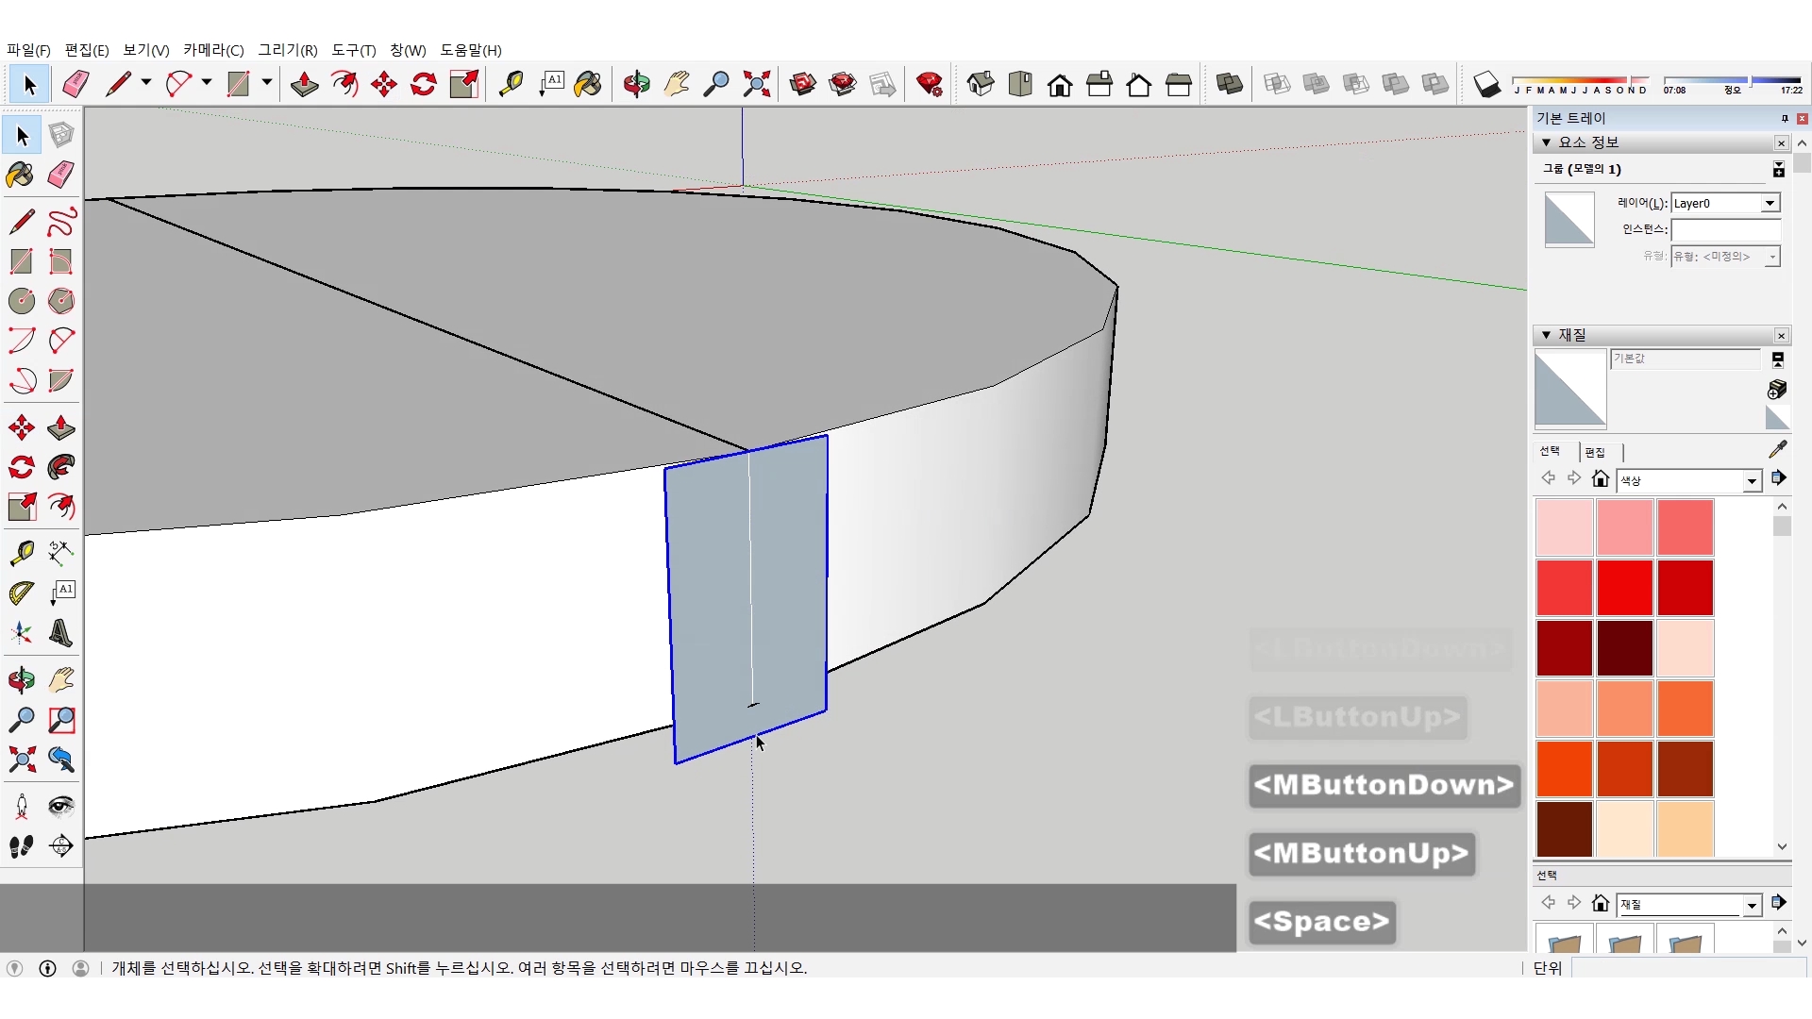Open the 카메라(C) menu
1812x1019 pixels.
pos(213,50)
